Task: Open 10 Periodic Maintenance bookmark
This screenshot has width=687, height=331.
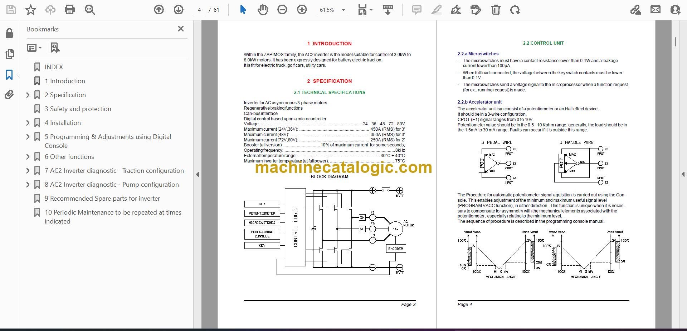Action: 113,217
